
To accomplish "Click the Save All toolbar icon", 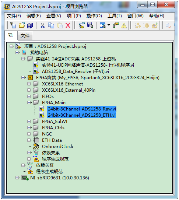I will pyautogui.click(x=30, y=25).
